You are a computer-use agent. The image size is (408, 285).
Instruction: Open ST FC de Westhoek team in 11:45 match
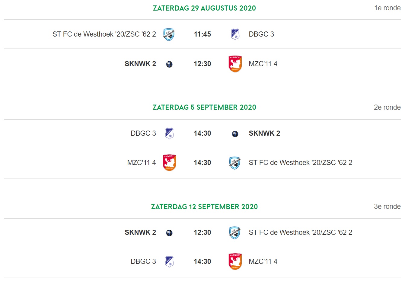pos(104,34)
